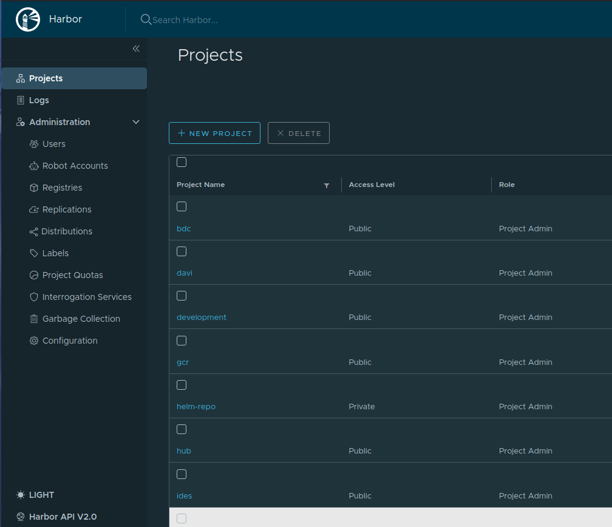The image size is (612, 527).
Task: Click the LIGHT theme sun icon
Action: (x=20, y=495)
